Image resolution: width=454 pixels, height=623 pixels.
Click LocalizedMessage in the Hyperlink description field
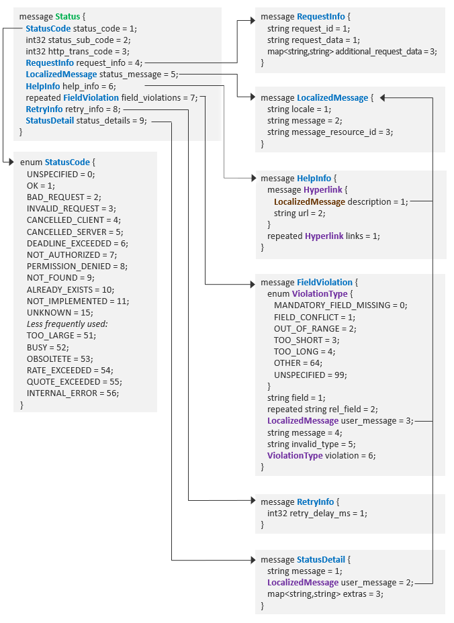310,201
